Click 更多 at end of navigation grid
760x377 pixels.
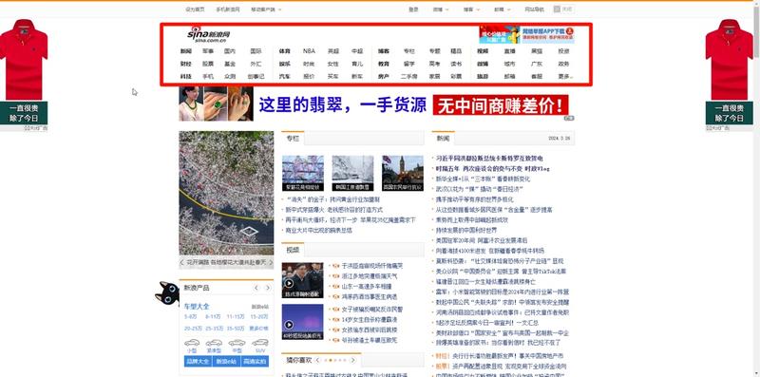click(x=564, y=77)
